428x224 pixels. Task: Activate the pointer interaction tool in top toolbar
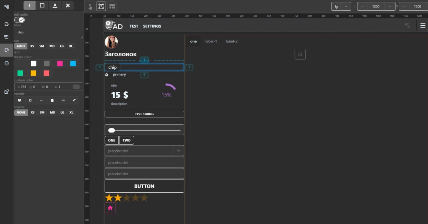point(90,6)
